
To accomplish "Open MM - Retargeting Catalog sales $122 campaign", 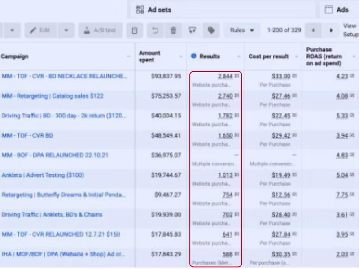I will click(x=53, y=96).
